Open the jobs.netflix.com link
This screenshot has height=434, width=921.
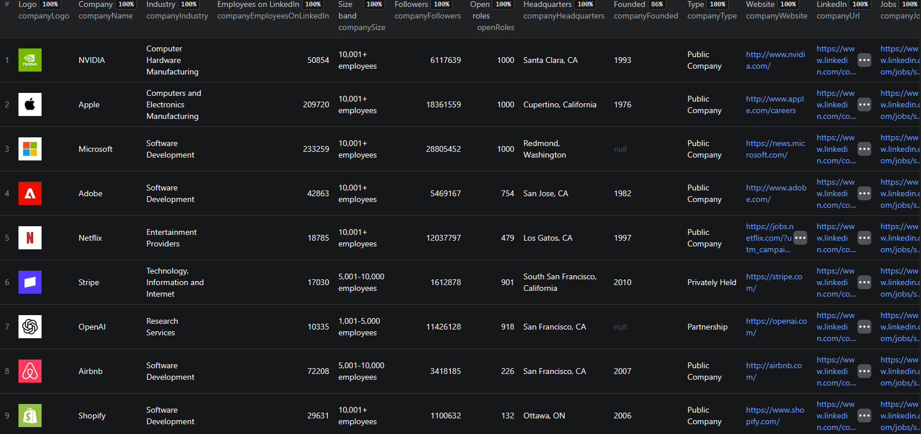(x=770, y=238)
